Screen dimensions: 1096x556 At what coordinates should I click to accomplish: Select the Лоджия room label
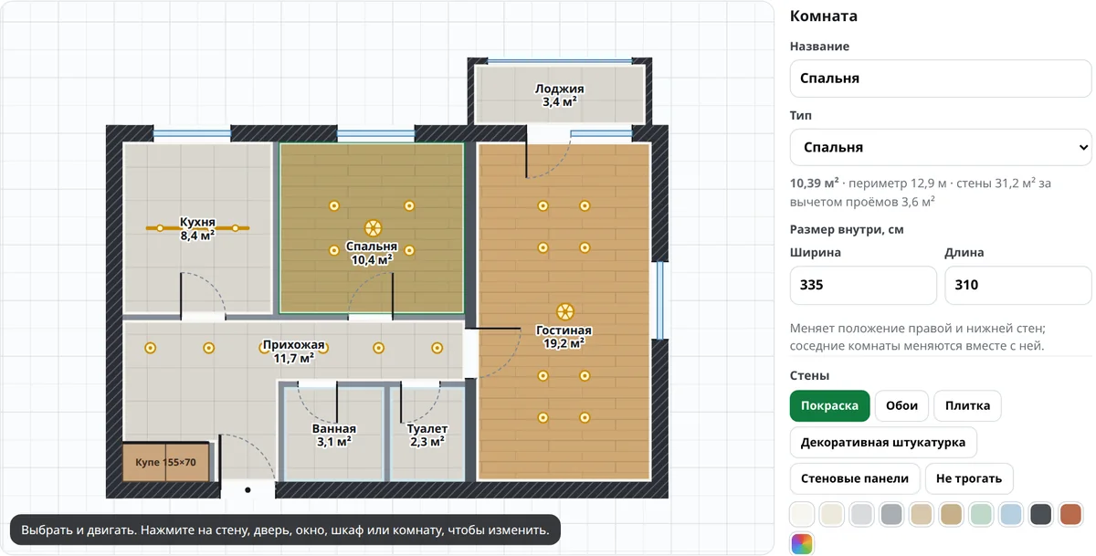(x=559, y=95)
